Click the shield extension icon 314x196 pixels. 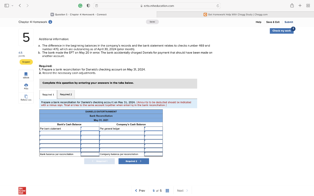(88, 5)
